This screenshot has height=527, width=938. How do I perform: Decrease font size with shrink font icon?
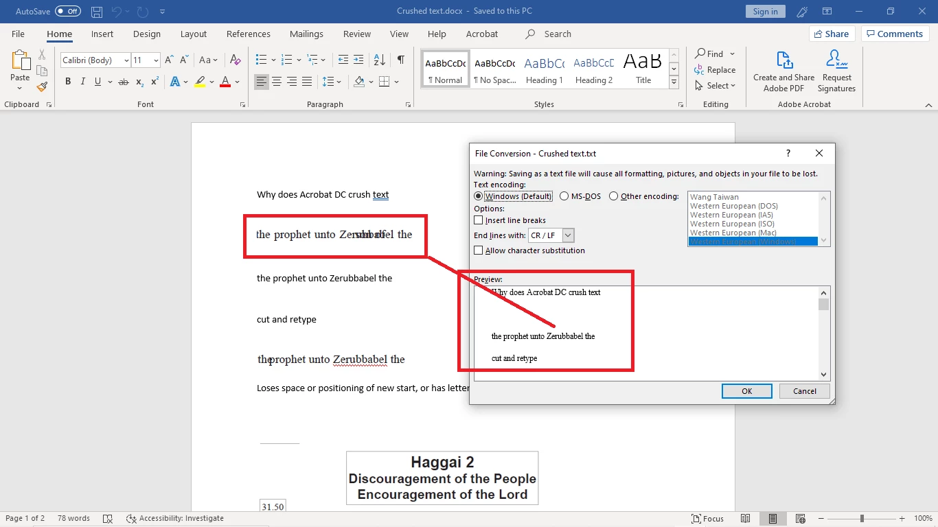point(184,60)
